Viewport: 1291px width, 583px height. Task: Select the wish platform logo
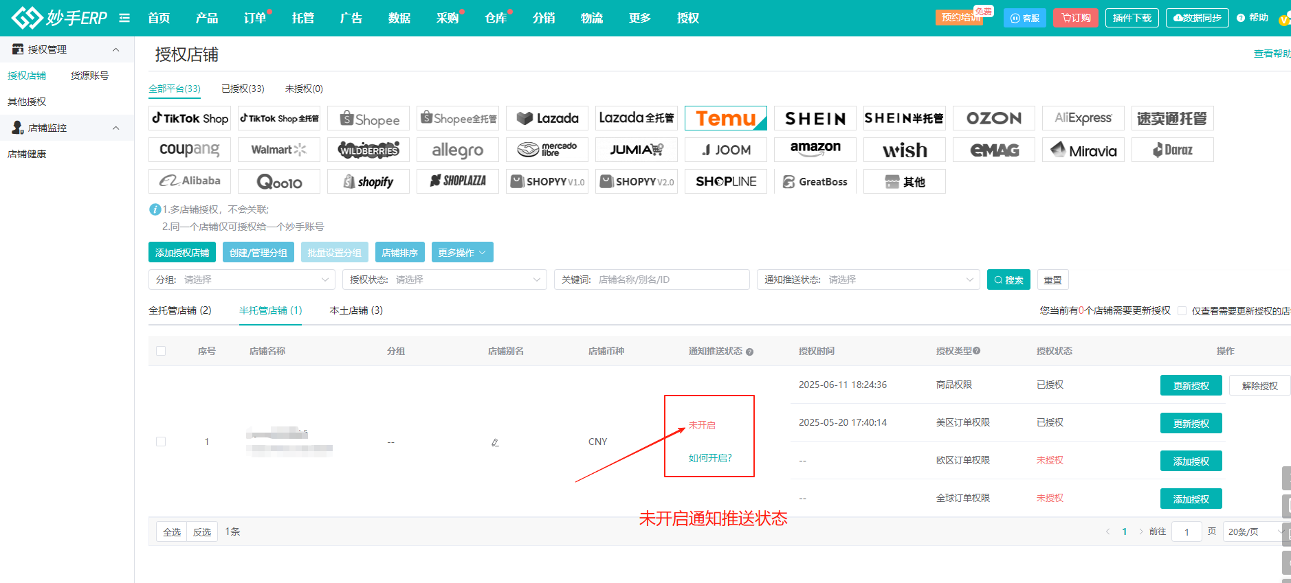pos(905,150)
